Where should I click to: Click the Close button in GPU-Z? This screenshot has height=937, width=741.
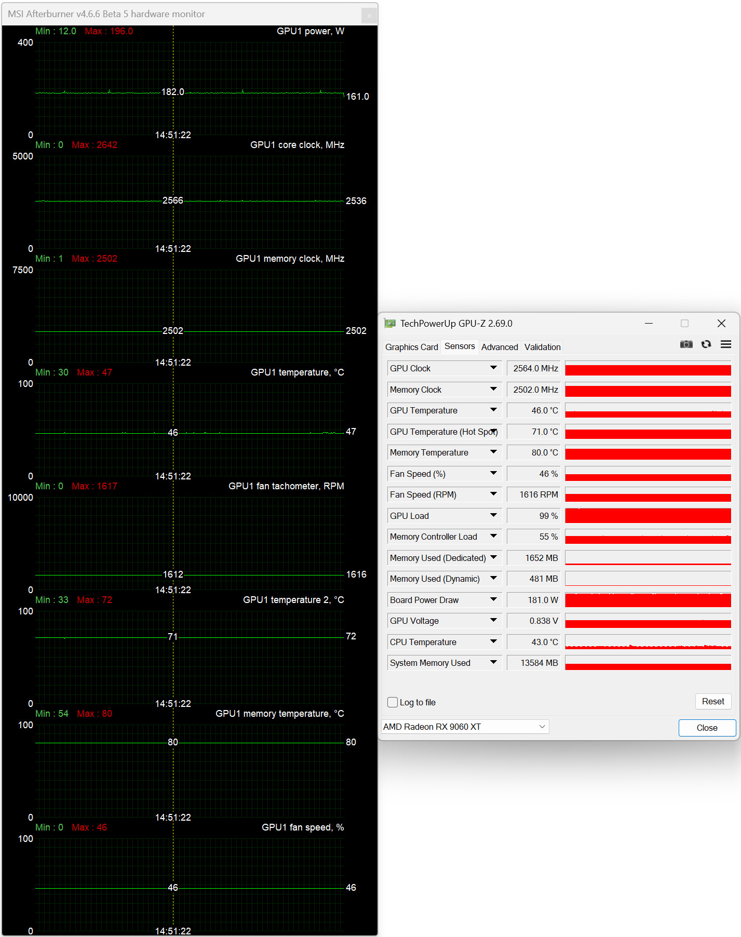(707, 728)
